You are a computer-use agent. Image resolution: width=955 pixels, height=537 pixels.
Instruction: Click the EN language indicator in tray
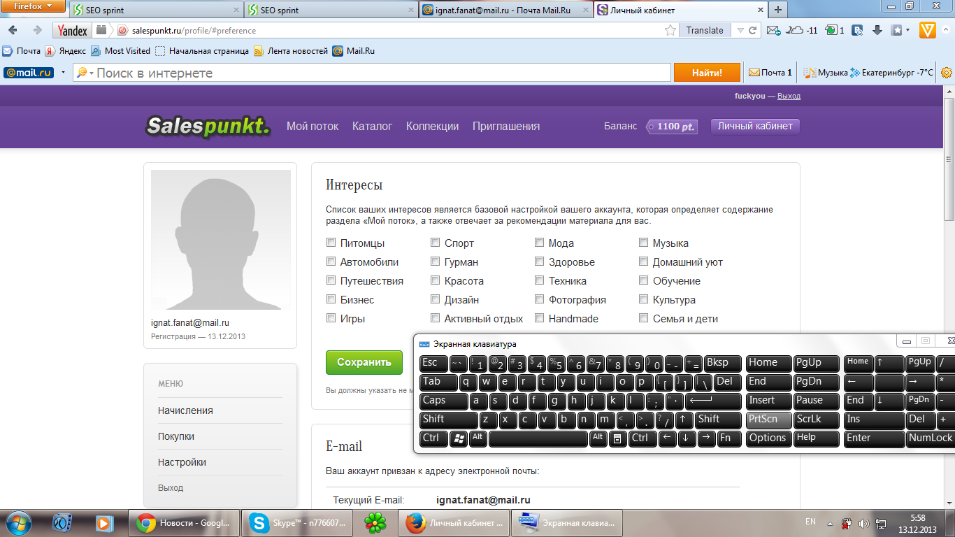coord(810,522)
